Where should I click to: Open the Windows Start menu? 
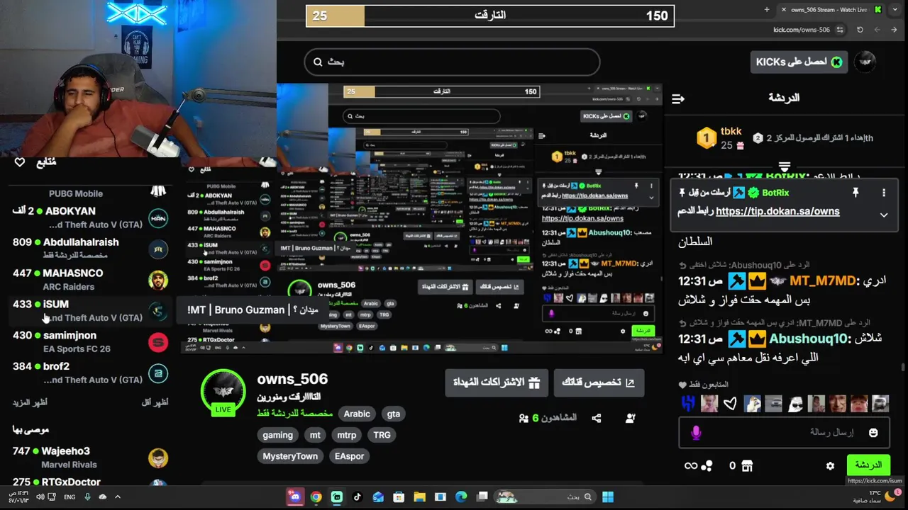click(x=608, y=497)
